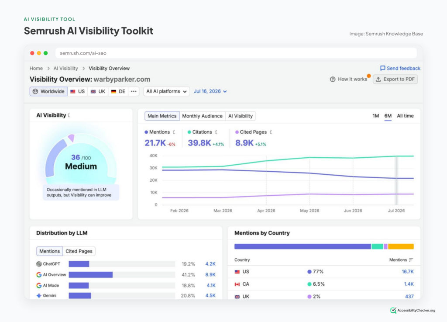This screenshot has width=447, height=322.
Task: Select Cited Pages tab in Distribution by LLM
Action: tap(79, 251)
